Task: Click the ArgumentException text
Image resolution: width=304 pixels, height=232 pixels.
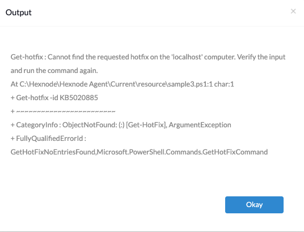Action: pyautogui.click(x=200, y=125)
